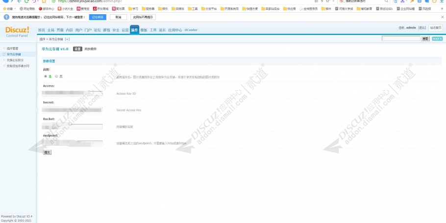
Task: Open the 运营 admin nav tab
Action: (x=125, y=30)
